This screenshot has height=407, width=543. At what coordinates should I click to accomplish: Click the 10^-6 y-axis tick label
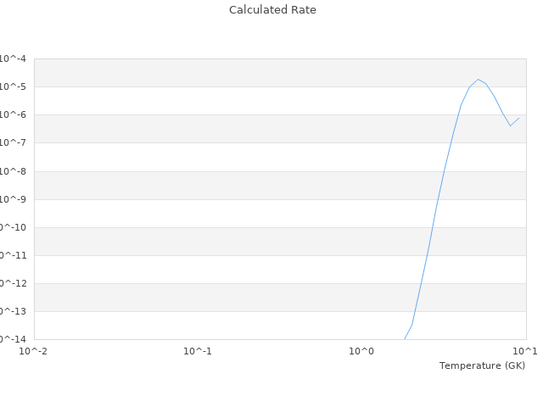(12, 114)
